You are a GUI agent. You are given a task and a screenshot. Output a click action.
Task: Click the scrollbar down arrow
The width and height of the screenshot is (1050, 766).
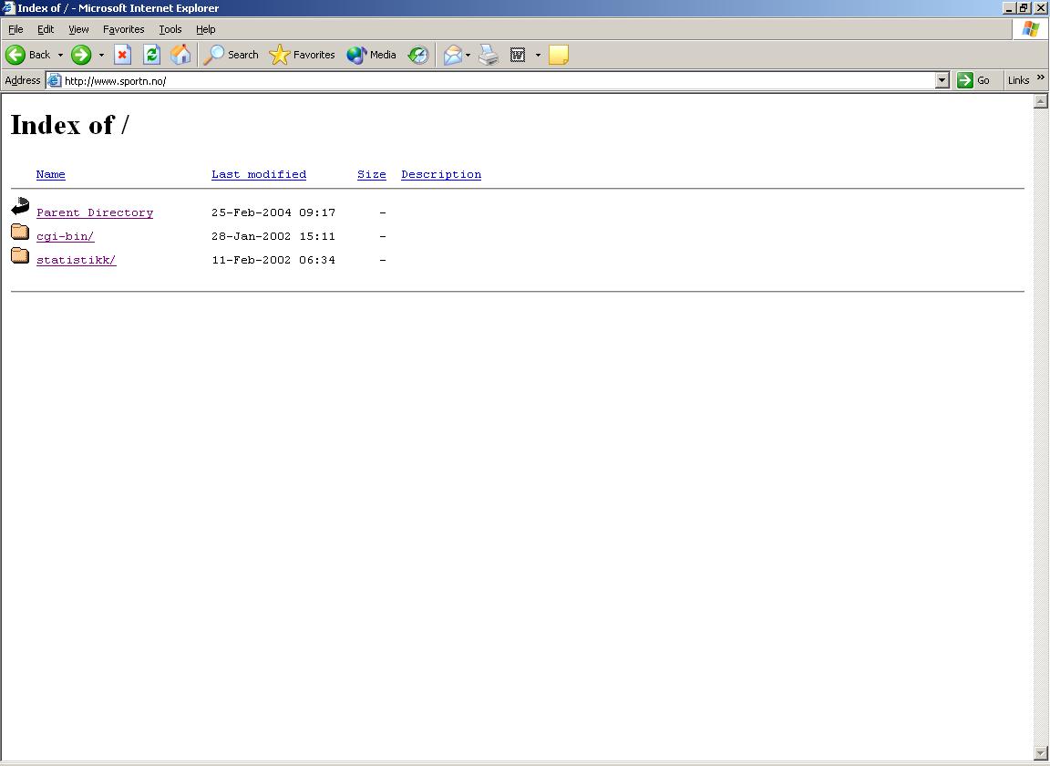point(1041,753)
